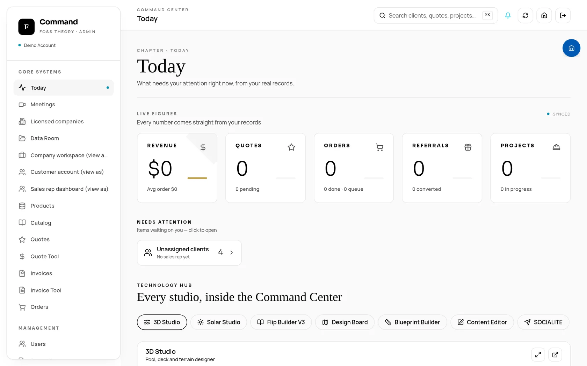Open Today in the sidebar
This screenshot has height=366, width=587.
click(64, 88)
